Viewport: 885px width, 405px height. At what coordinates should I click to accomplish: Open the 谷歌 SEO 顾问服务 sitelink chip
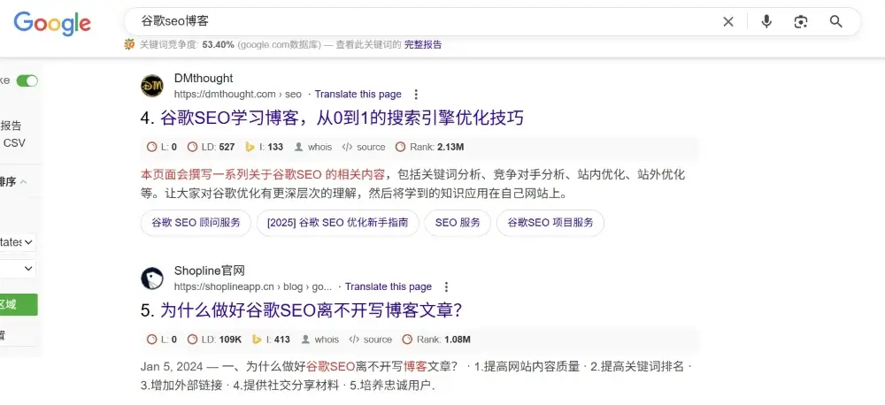196,223
